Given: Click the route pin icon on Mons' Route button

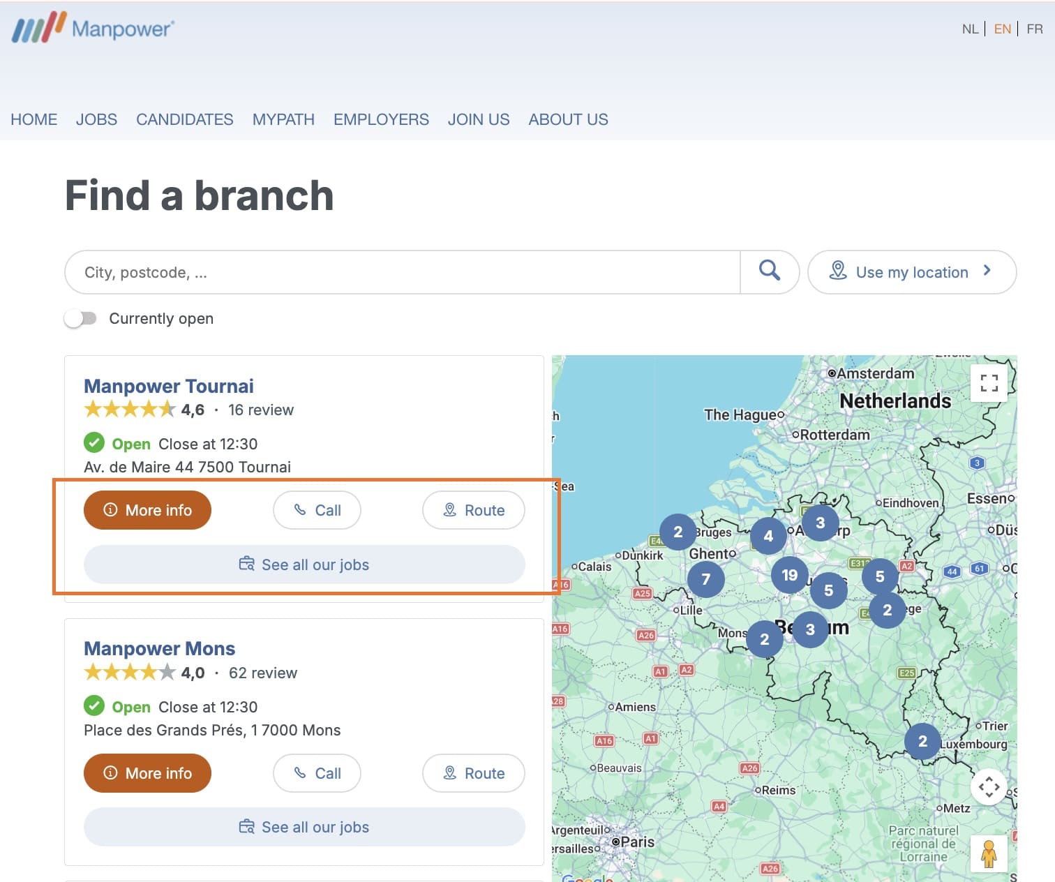Looking at the screenshot, I should [451, 773].
